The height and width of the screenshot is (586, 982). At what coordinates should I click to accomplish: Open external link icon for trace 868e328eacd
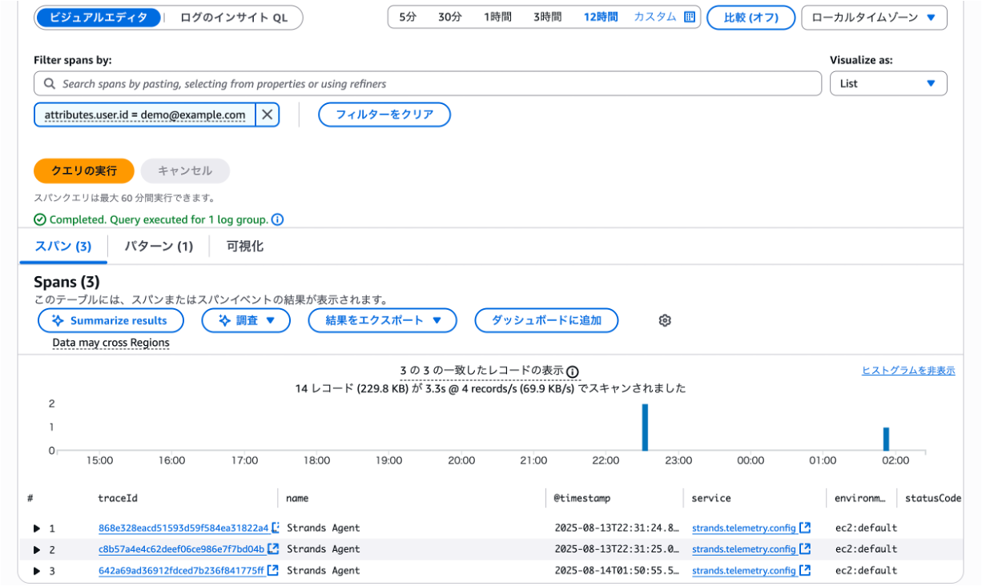coord(276,528)
